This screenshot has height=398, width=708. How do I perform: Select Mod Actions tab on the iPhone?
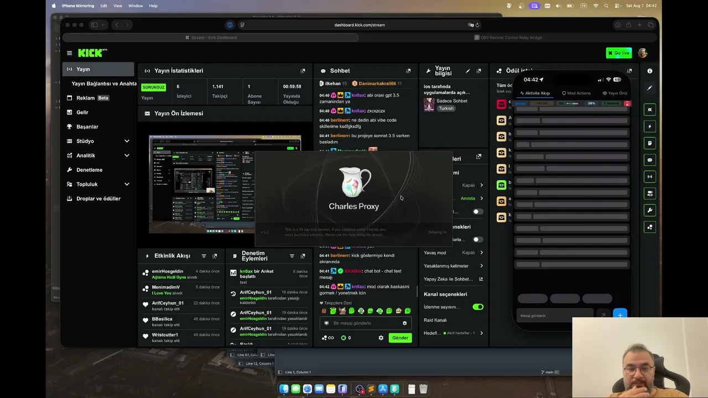pyautogui.click(x=576, y=93)
